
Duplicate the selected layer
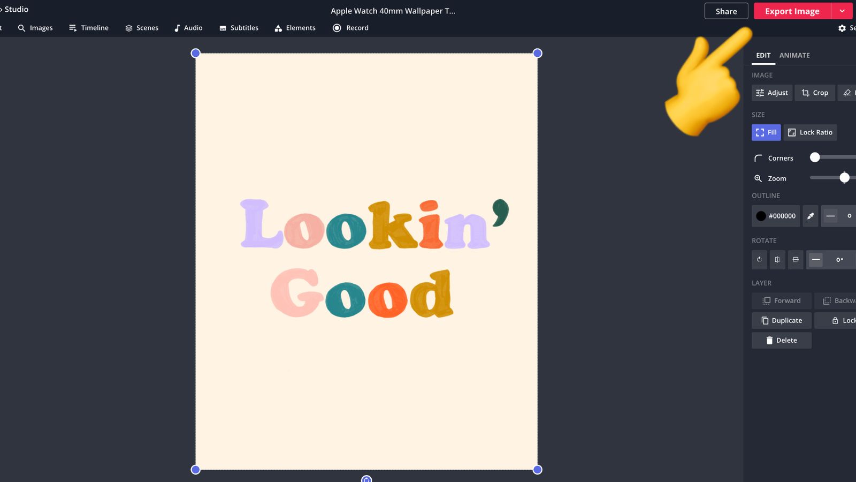781,320
